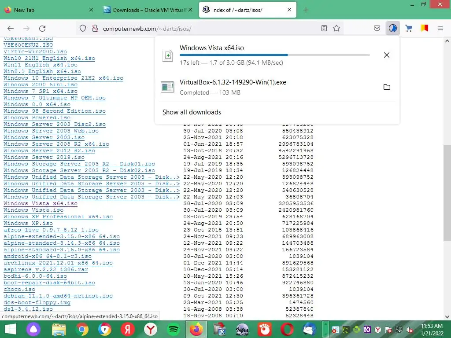Open Windows 98 Second Edition.iso link
Viewport: 451px width, 338px height.
[54, 111]
